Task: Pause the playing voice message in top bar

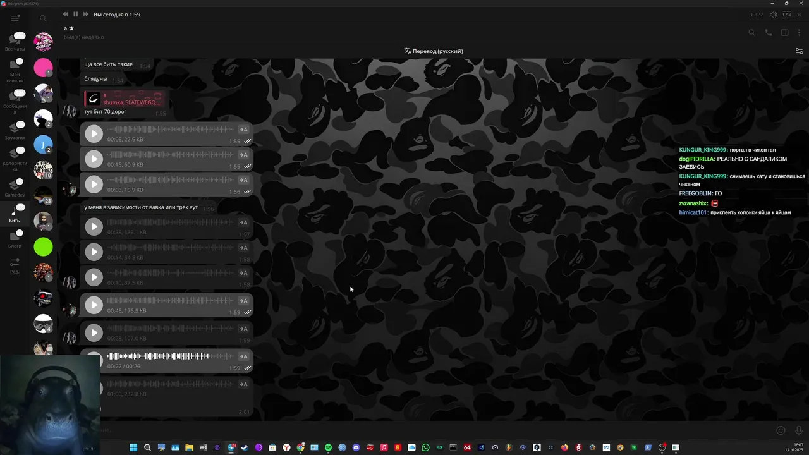Action: point(76,14)
